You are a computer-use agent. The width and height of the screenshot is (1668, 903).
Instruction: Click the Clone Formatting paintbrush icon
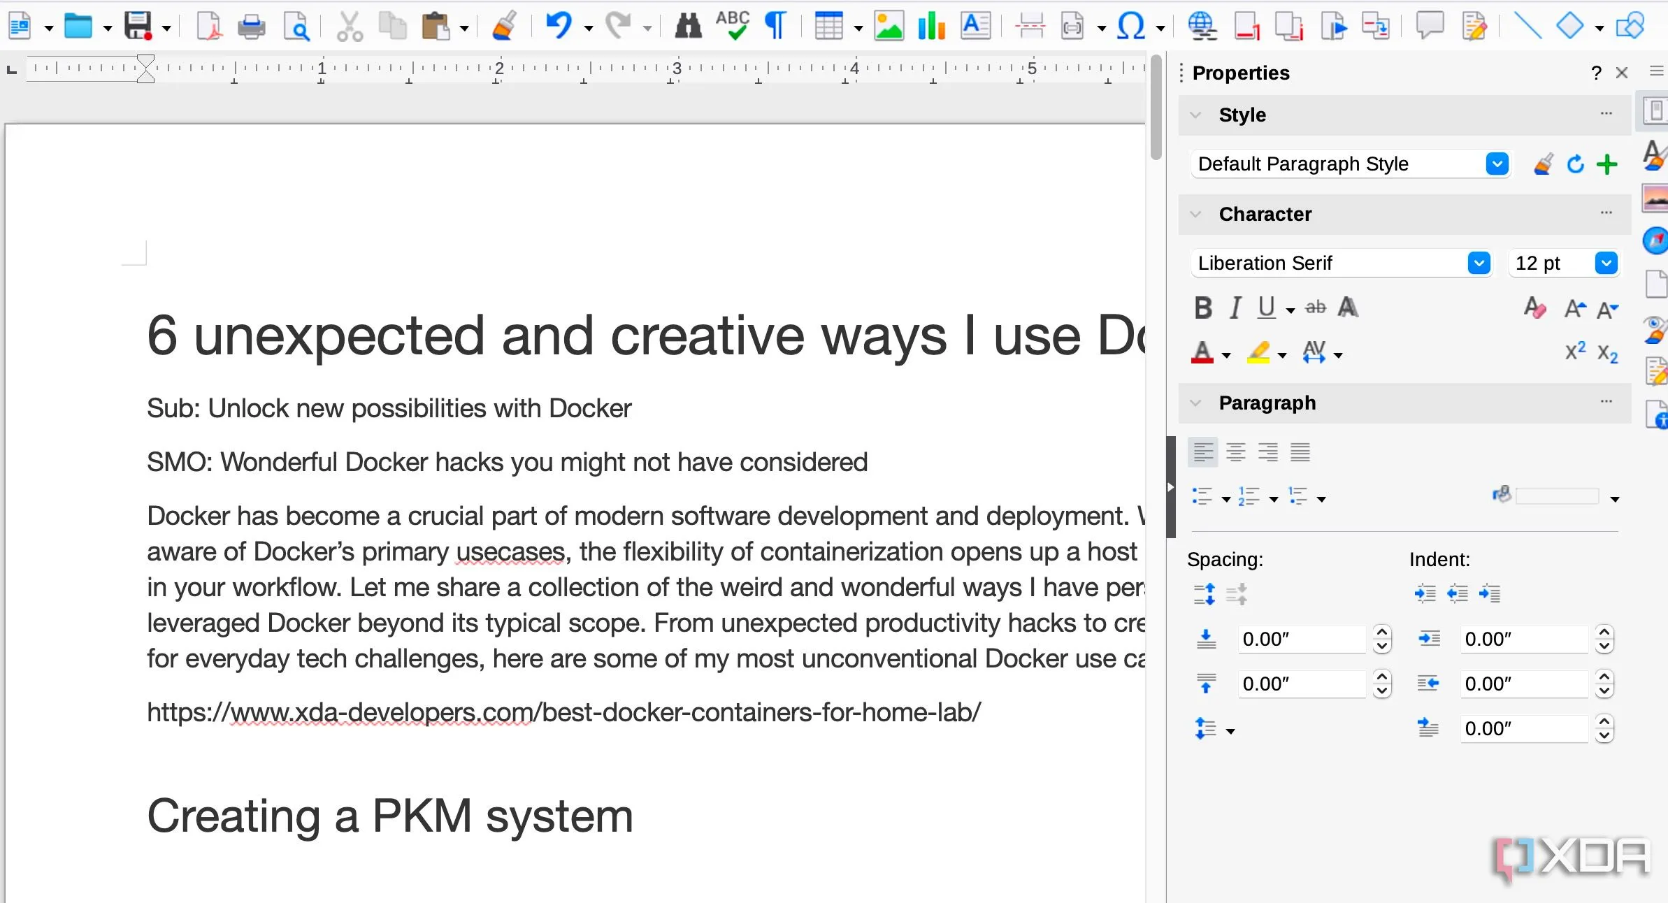point(504,27)
